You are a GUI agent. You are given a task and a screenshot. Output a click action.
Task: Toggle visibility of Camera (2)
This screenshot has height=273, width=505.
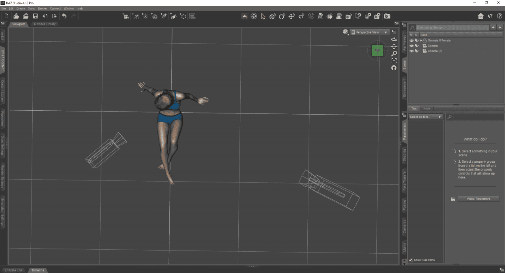pyautogui.click(x=411, y=51)
